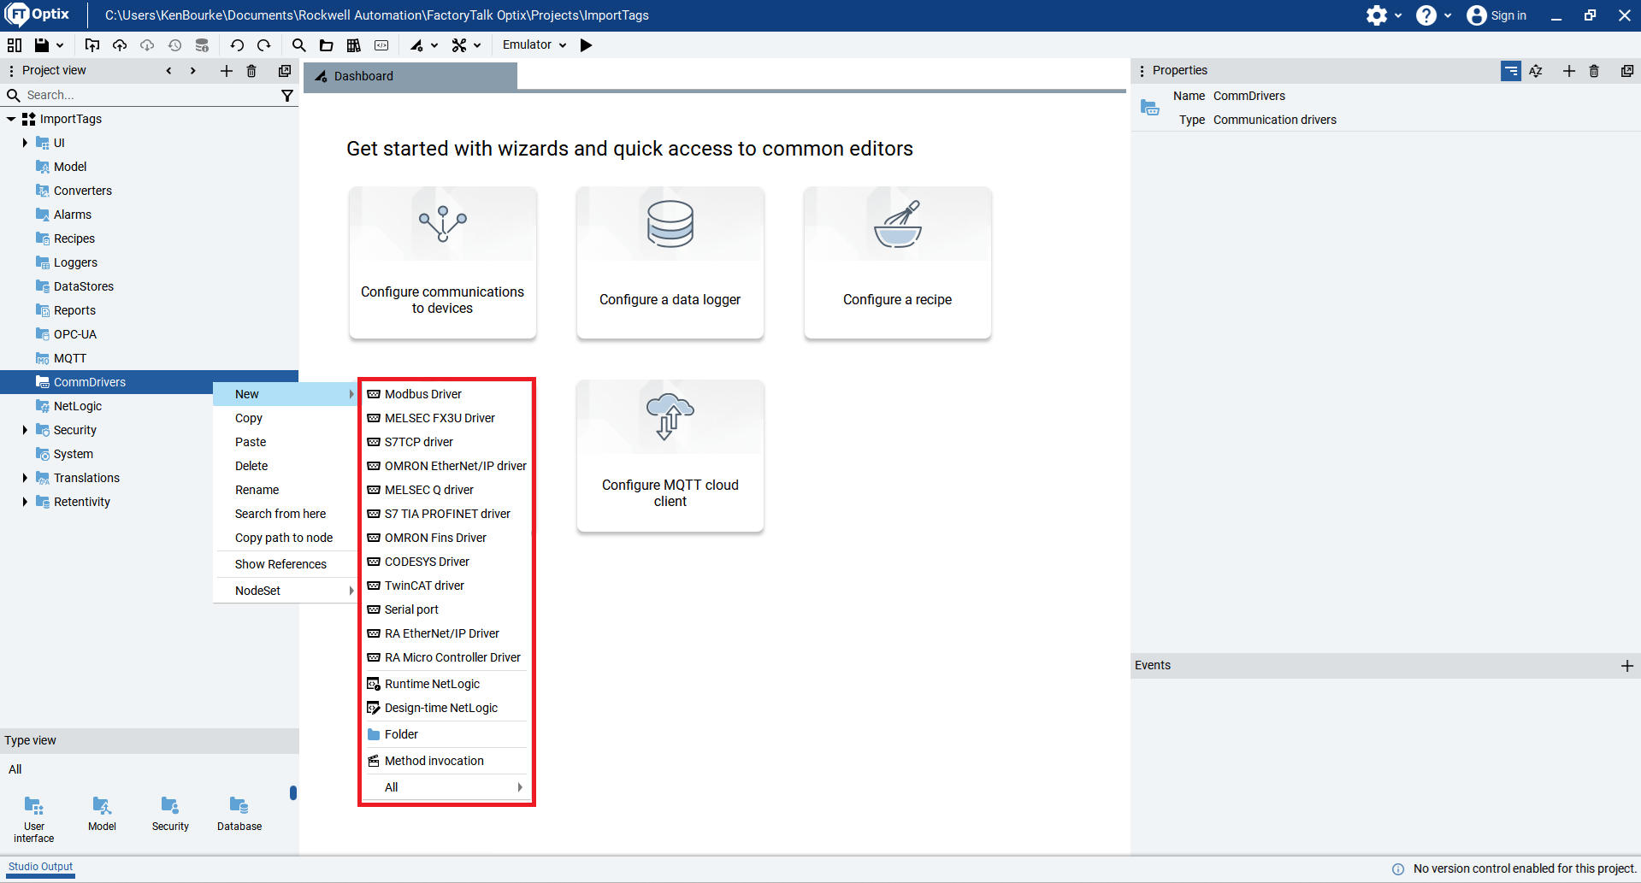Expand the UI tree node
This screenshot has width=1641, height=883.
click(25, 143)
